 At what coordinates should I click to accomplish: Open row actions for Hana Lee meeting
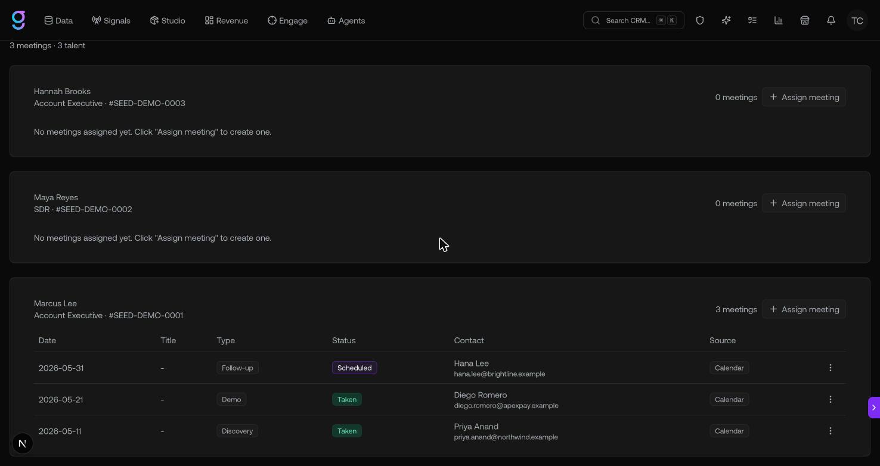click(x=831, y=368)
